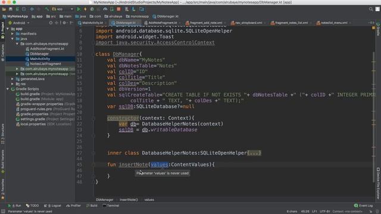
Task: Click the MyNotesApp breadcrumb in navigation bar
Action: click(x=15, y=17)
